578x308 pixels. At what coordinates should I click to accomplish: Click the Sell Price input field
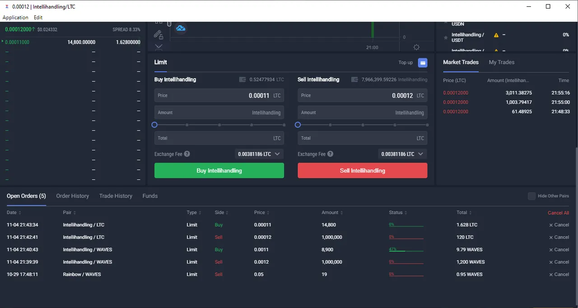(x=362, y=96)
